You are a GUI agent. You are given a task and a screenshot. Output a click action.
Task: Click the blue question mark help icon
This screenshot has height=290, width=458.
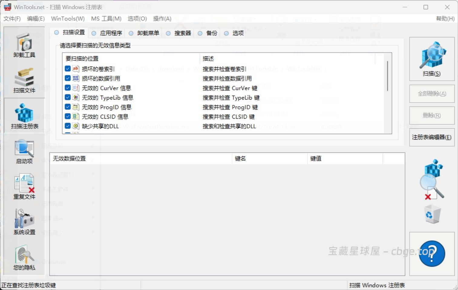click(x=432, y=254)
